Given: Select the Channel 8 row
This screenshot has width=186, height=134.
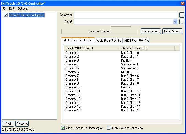Looking at the screenshot, I should [122, 80].
